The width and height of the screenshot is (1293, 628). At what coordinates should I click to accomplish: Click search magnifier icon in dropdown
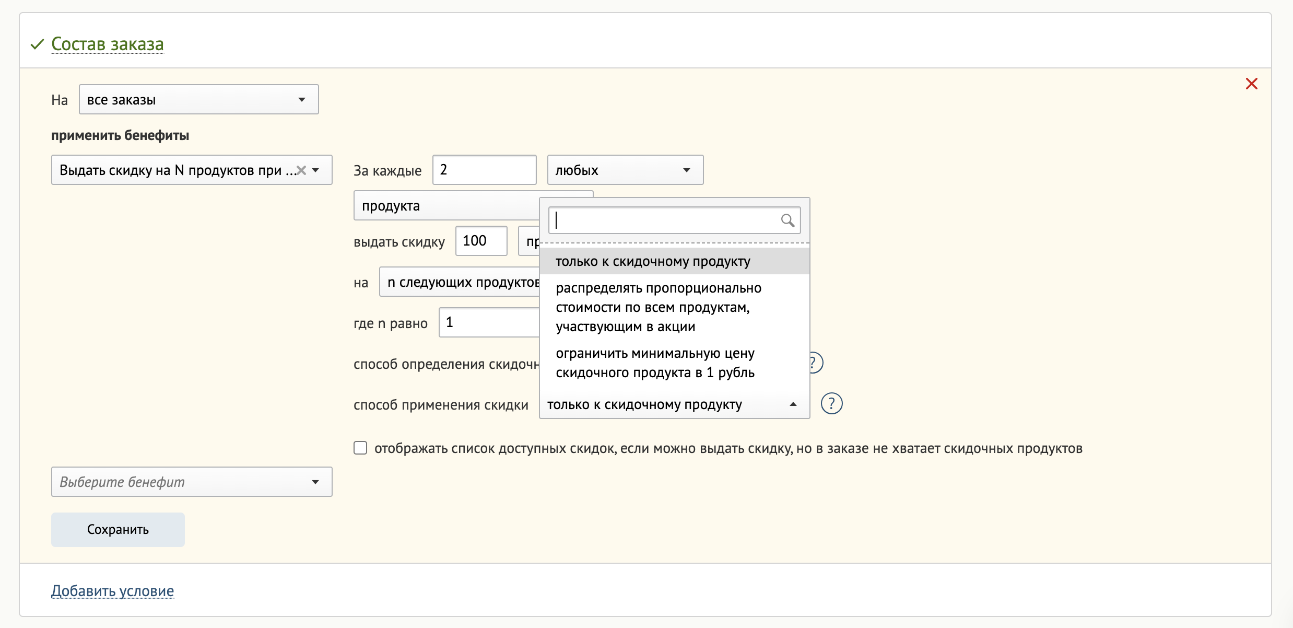click(787, 220)
